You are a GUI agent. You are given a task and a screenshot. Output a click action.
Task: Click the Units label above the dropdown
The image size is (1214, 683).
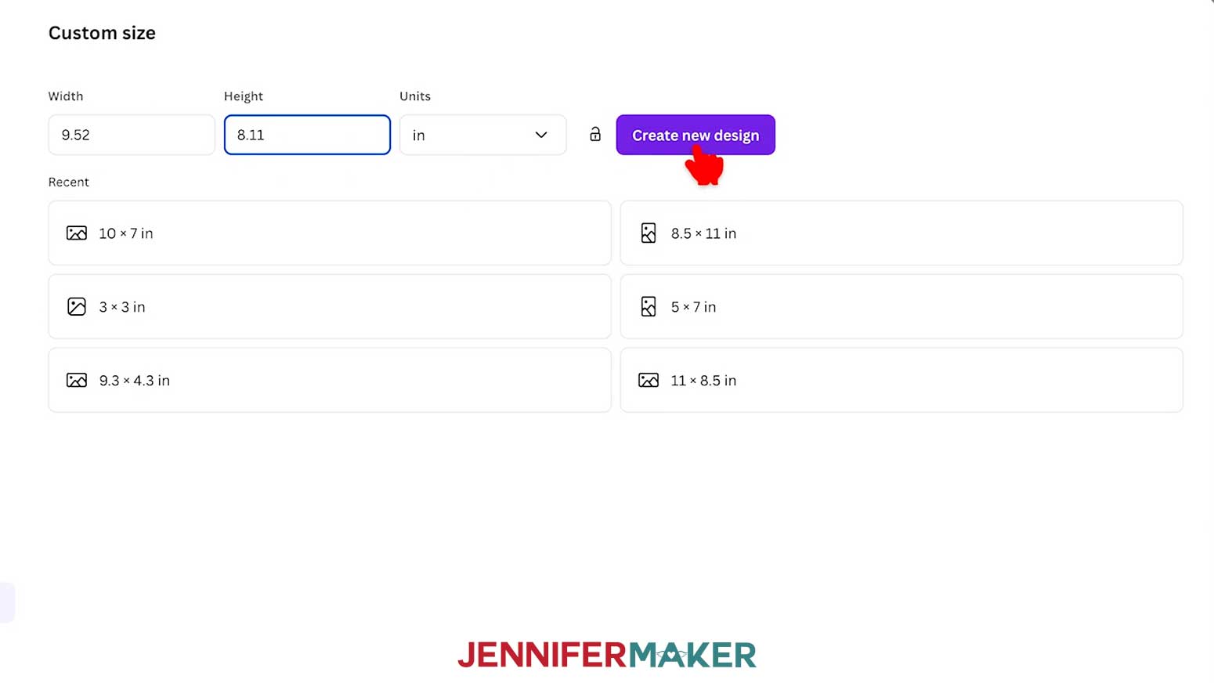415,96
